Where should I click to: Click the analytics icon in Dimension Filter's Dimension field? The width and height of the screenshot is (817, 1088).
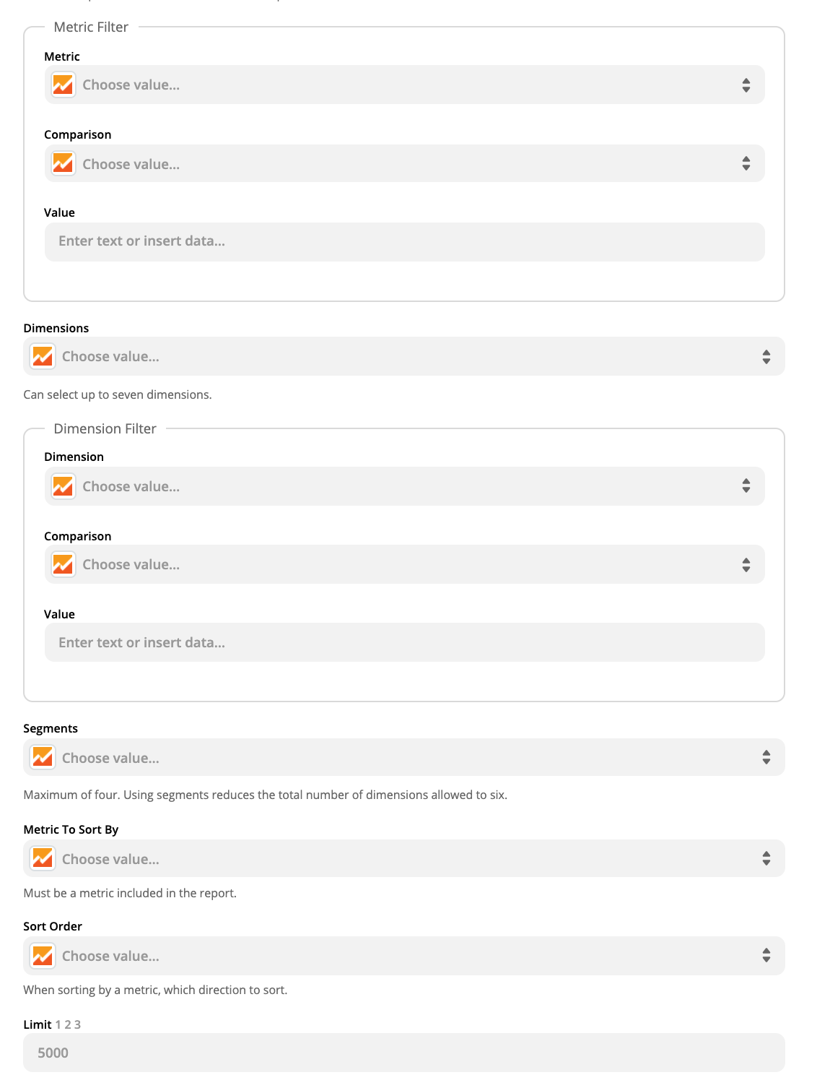(63, 486)
